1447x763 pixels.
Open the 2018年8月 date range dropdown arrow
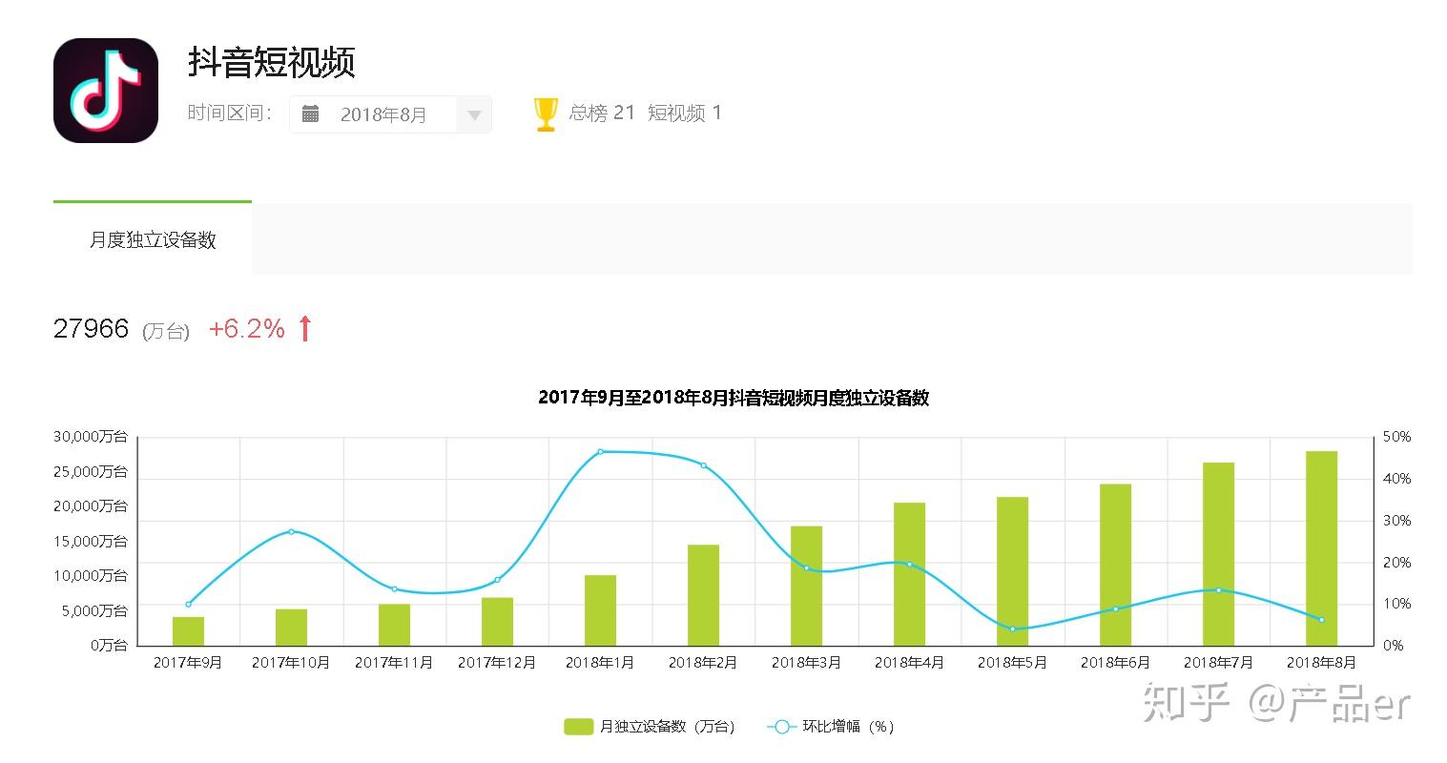pyautogui.click(x=474, y=115)
